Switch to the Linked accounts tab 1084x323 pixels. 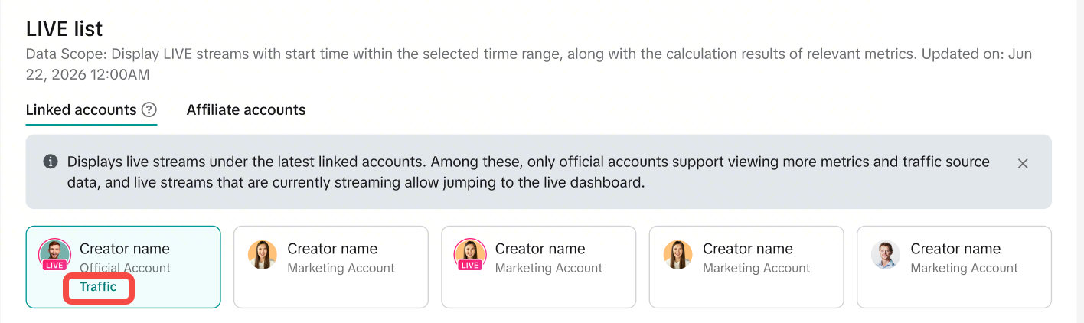click(x=81, y=110)
